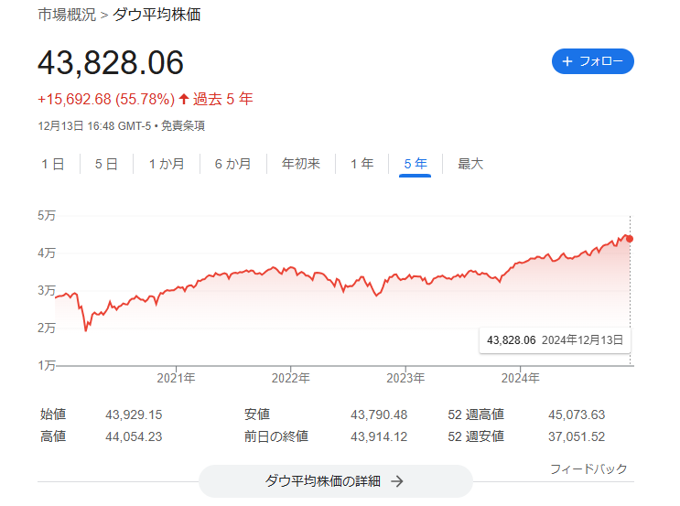Select the 1 年 range tab
This screenshot has width=680, height=506.
click(362, 164)
